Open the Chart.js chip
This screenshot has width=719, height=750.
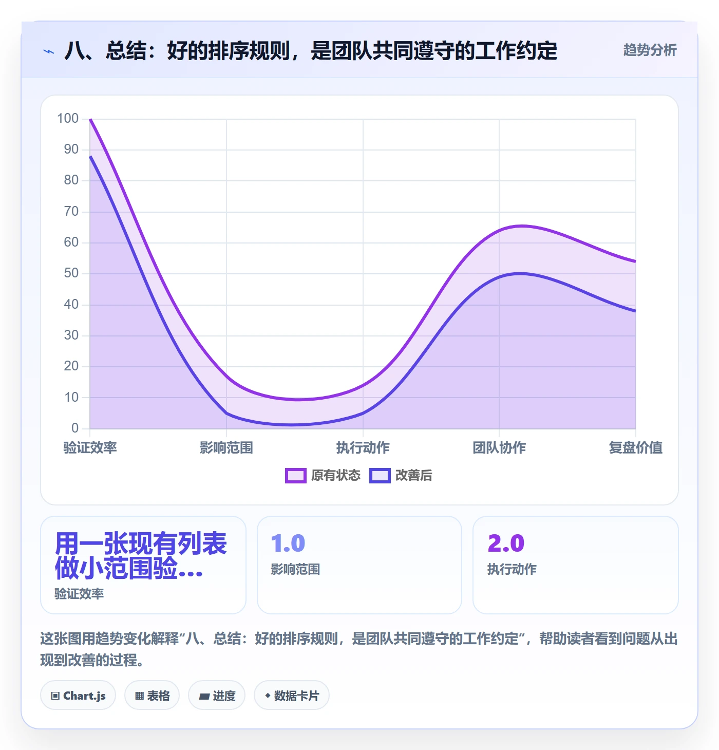coord(78,696)
